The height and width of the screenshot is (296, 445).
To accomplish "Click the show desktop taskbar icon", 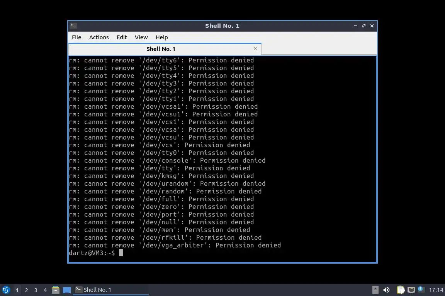I will click(x=67, y=290).
